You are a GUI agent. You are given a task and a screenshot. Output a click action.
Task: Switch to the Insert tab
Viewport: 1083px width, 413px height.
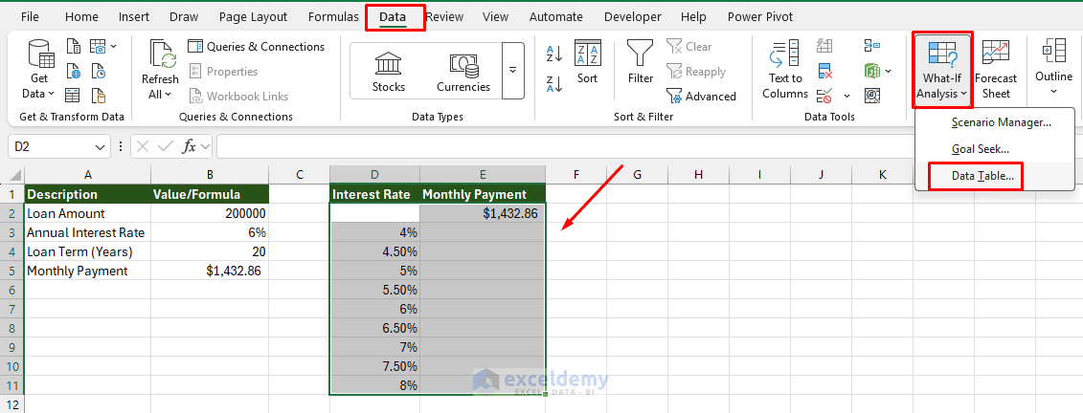pyautogui.click(x=134, y=17)
